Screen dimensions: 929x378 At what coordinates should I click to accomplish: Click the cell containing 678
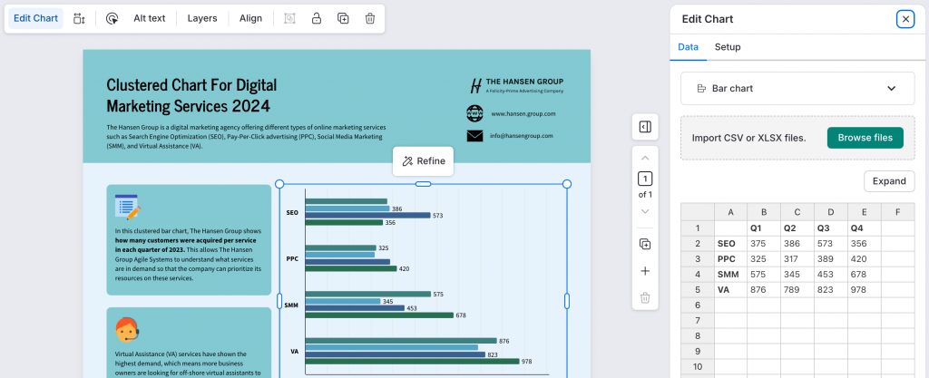pos(865,275)
